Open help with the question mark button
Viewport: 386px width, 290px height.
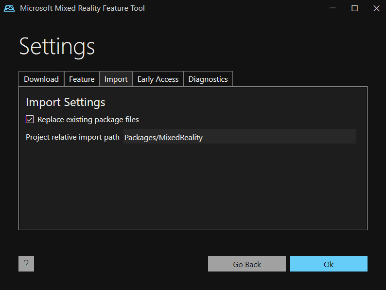26,264
